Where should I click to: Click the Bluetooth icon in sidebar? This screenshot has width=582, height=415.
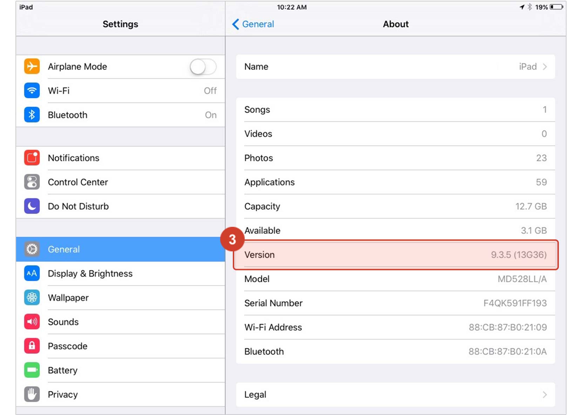32,115
